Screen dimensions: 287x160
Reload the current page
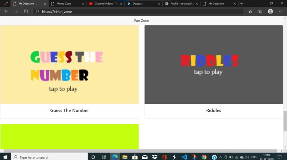tap(26, 11)
